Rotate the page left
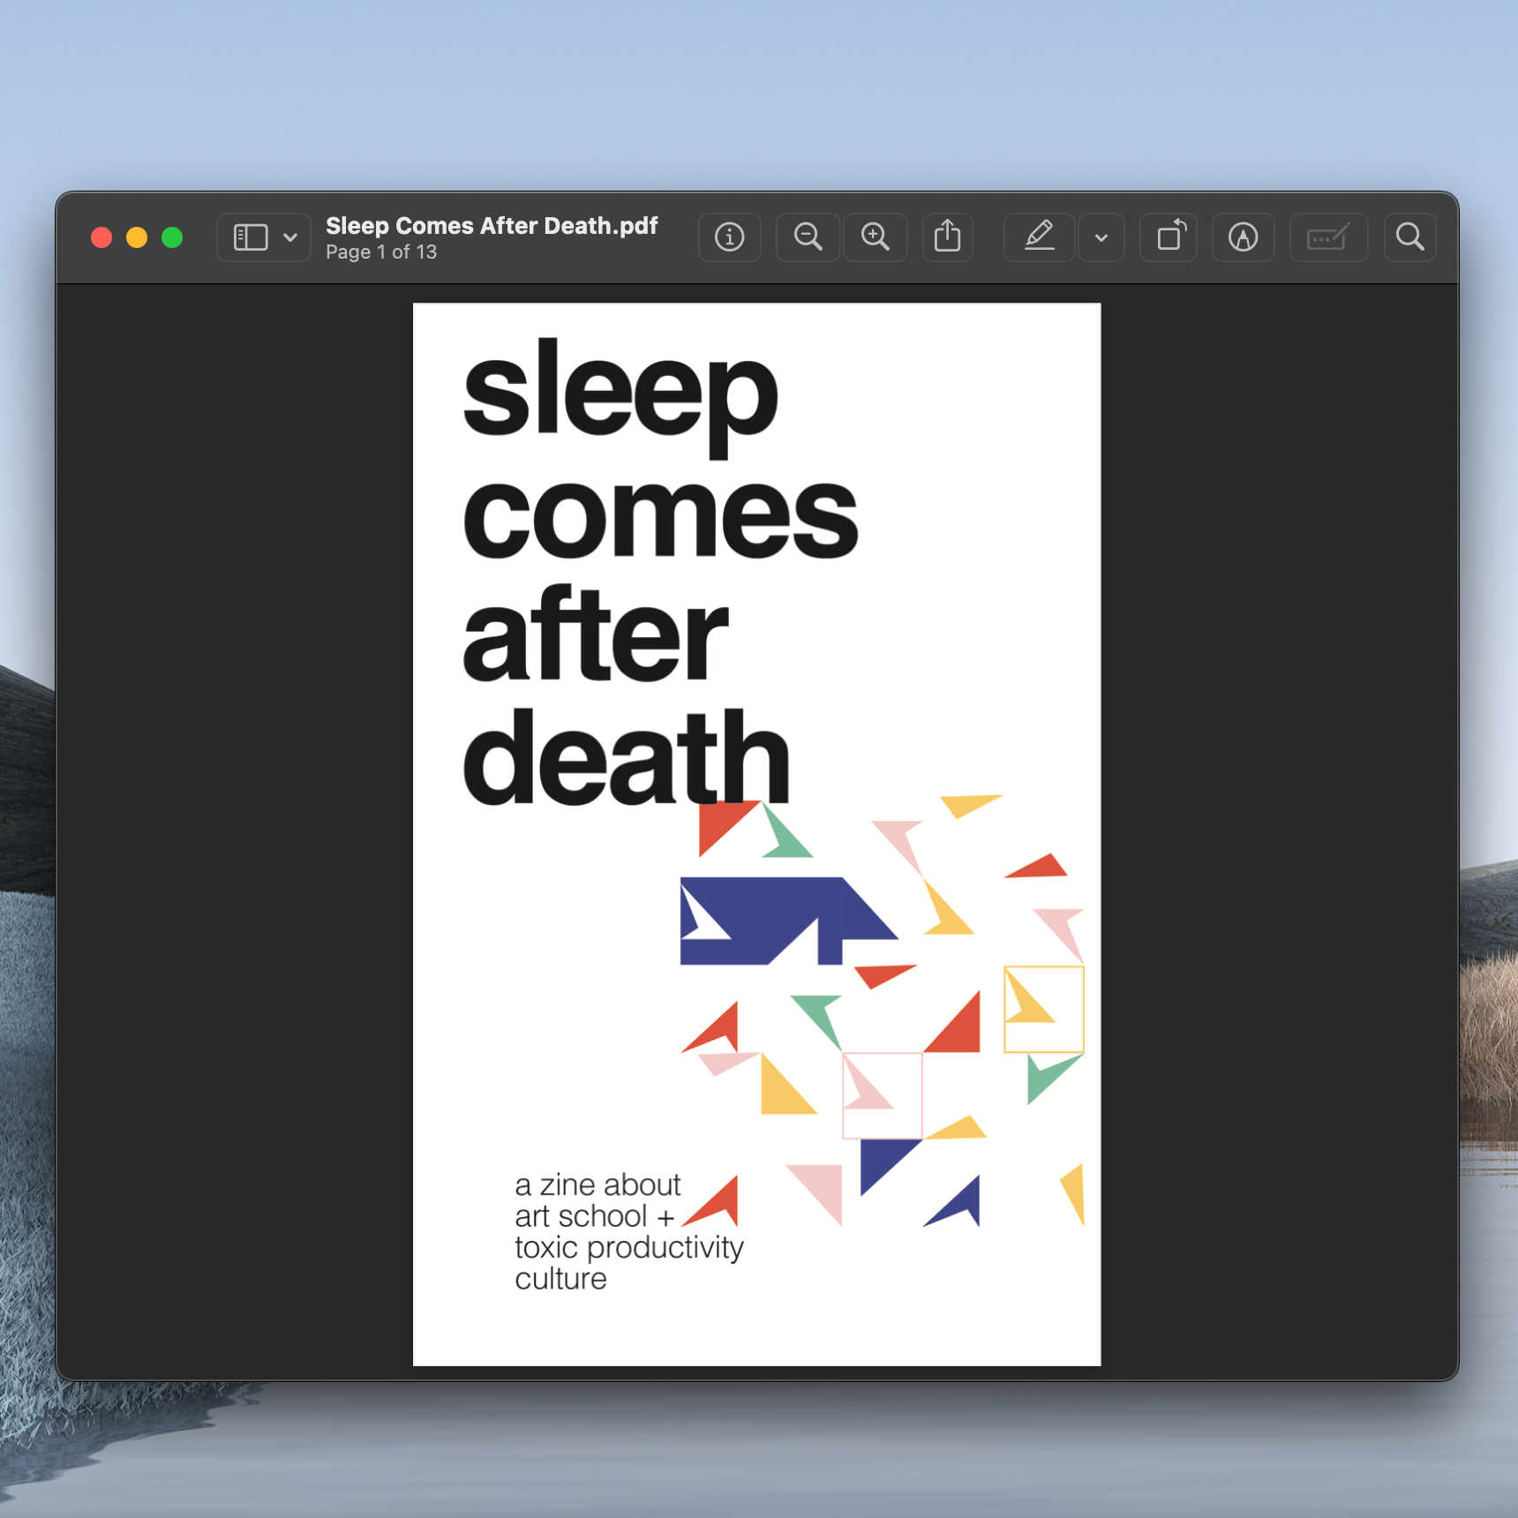Image resolution: width=1518 pixels, height=1518 pixels. [x=1168, y=237]
